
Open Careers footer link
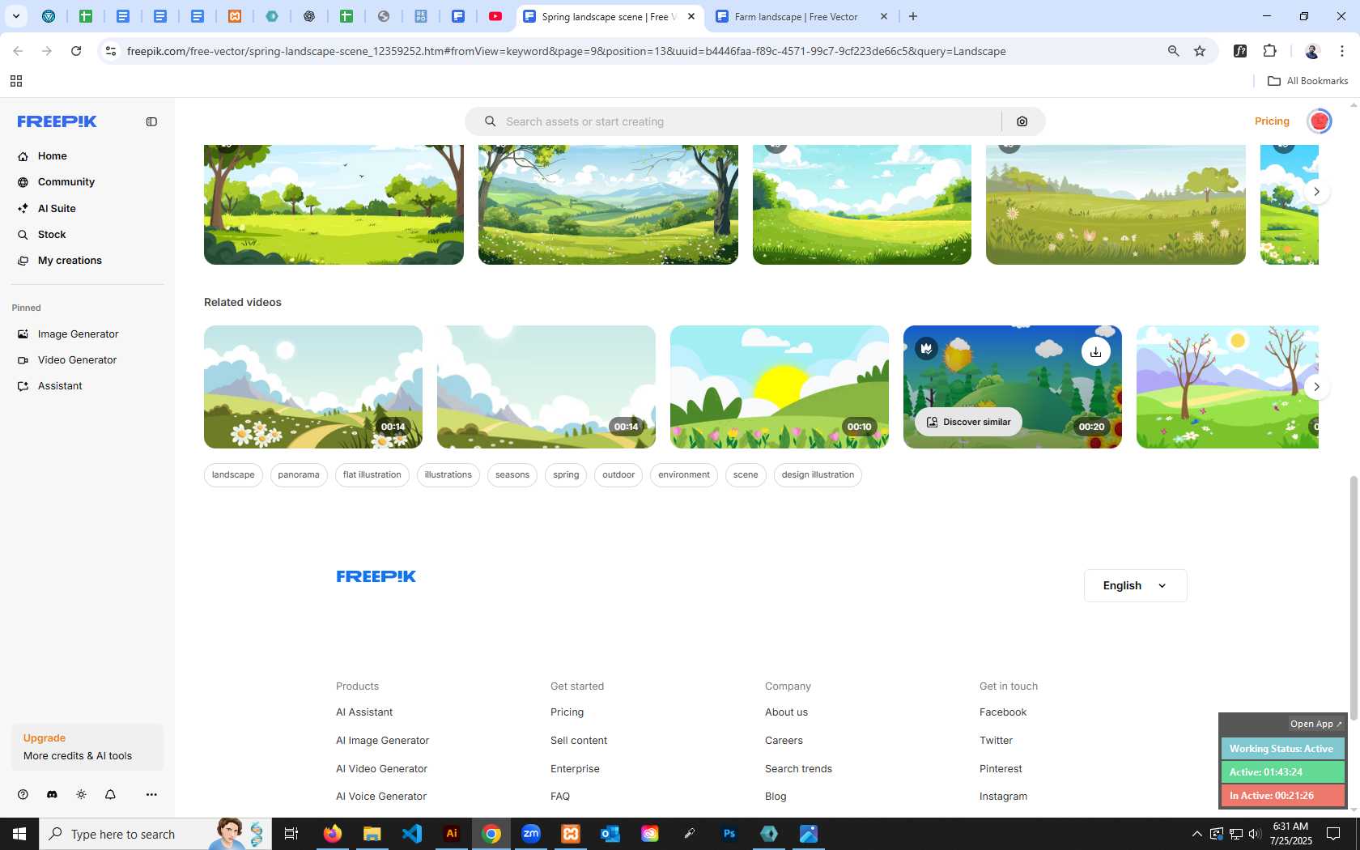tap(784, 741)
